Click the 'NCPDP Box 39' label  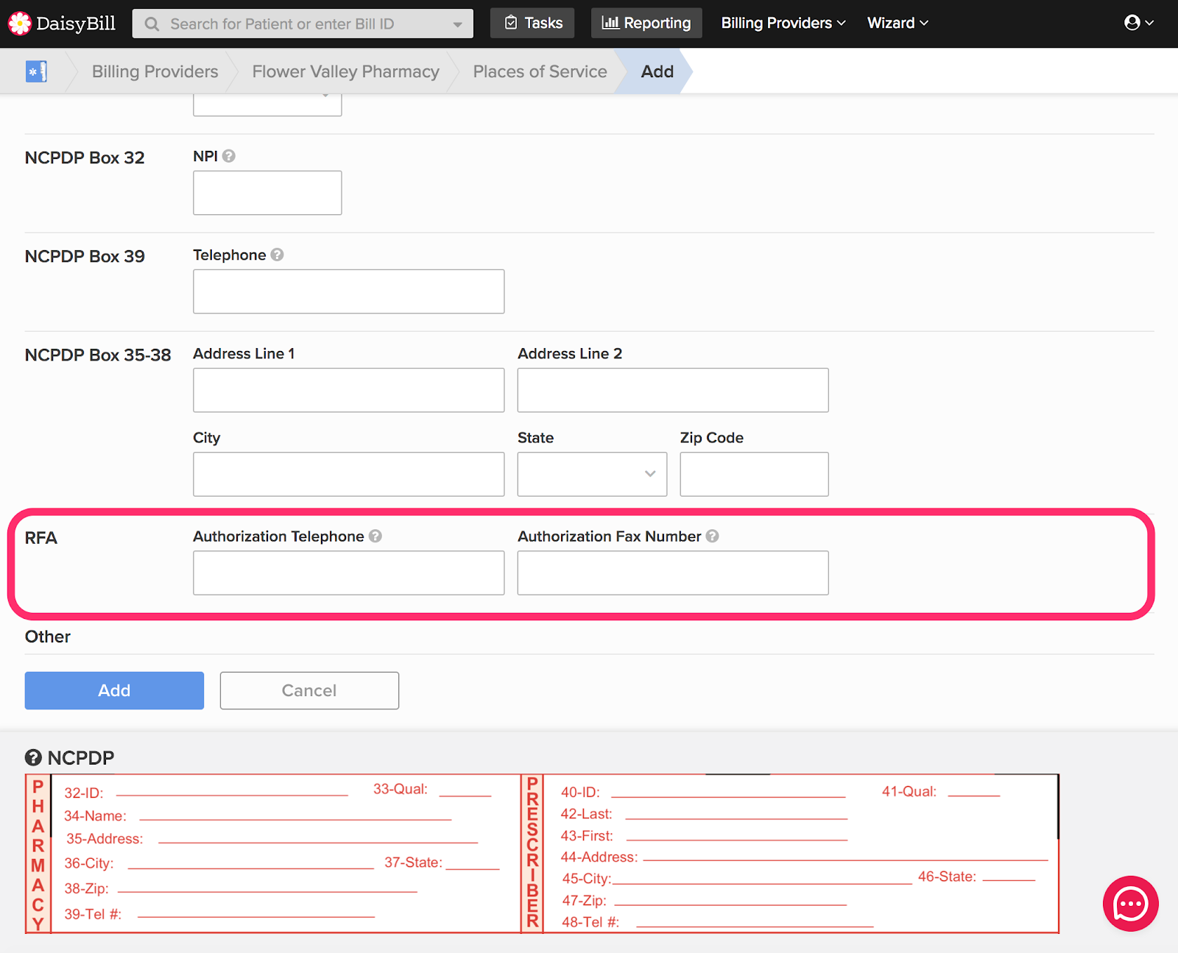85,256
